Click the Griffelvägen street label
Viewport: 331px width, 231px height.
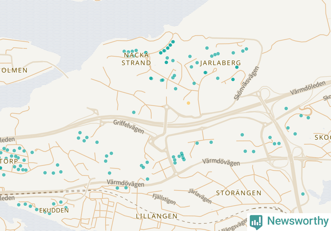tap(129, 127)
